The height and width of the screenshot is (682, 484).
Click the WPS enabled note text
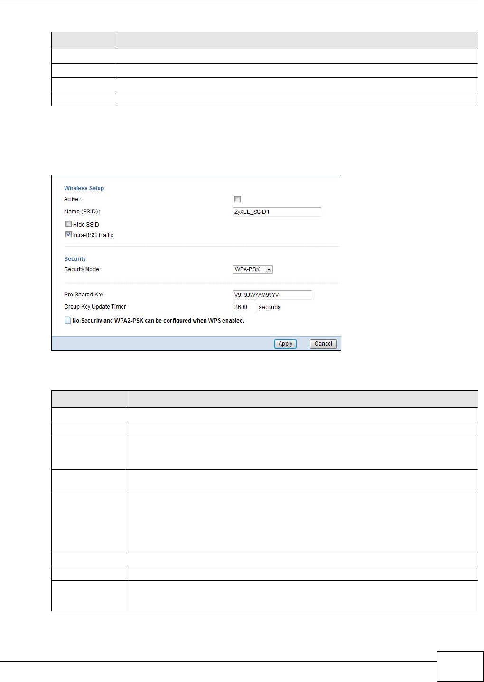pyautogui.click(x=158, y=321)
